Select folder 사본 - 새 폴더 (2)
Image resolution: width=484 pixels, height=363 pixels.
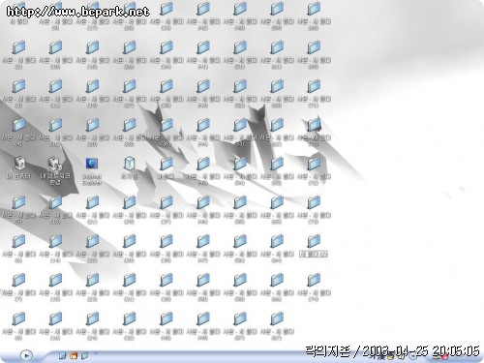pyautogui.click(x=18, y=54)
